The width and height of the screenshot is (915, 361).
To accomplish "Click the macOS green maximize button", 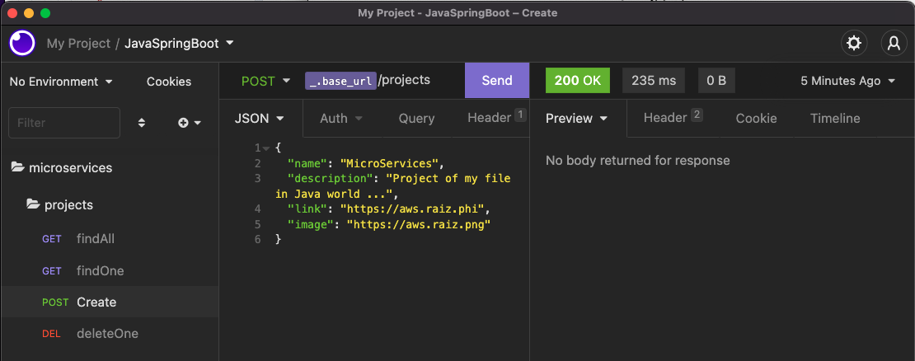I will pyautogui.click(x=45, y=13).
